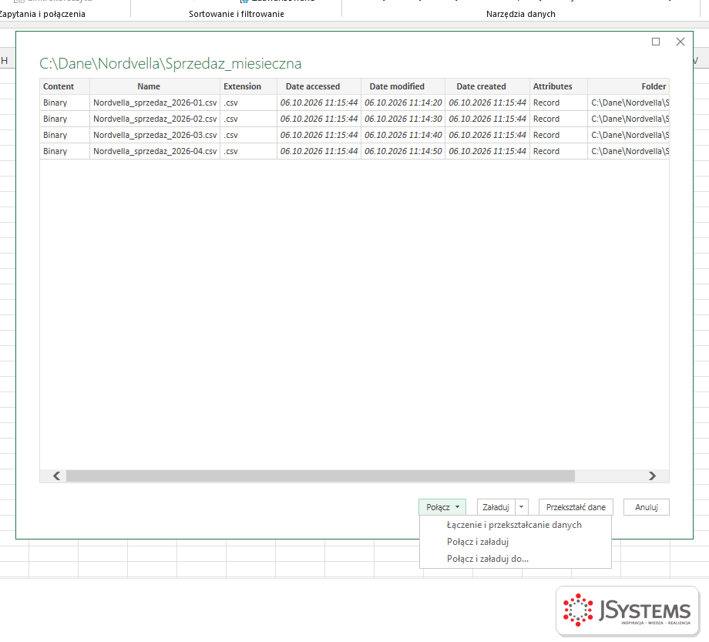Select file Nordvella_sprzedaz_2026-01.csv
This screenshot has width=709, height=642.
(x=155, y=103)
